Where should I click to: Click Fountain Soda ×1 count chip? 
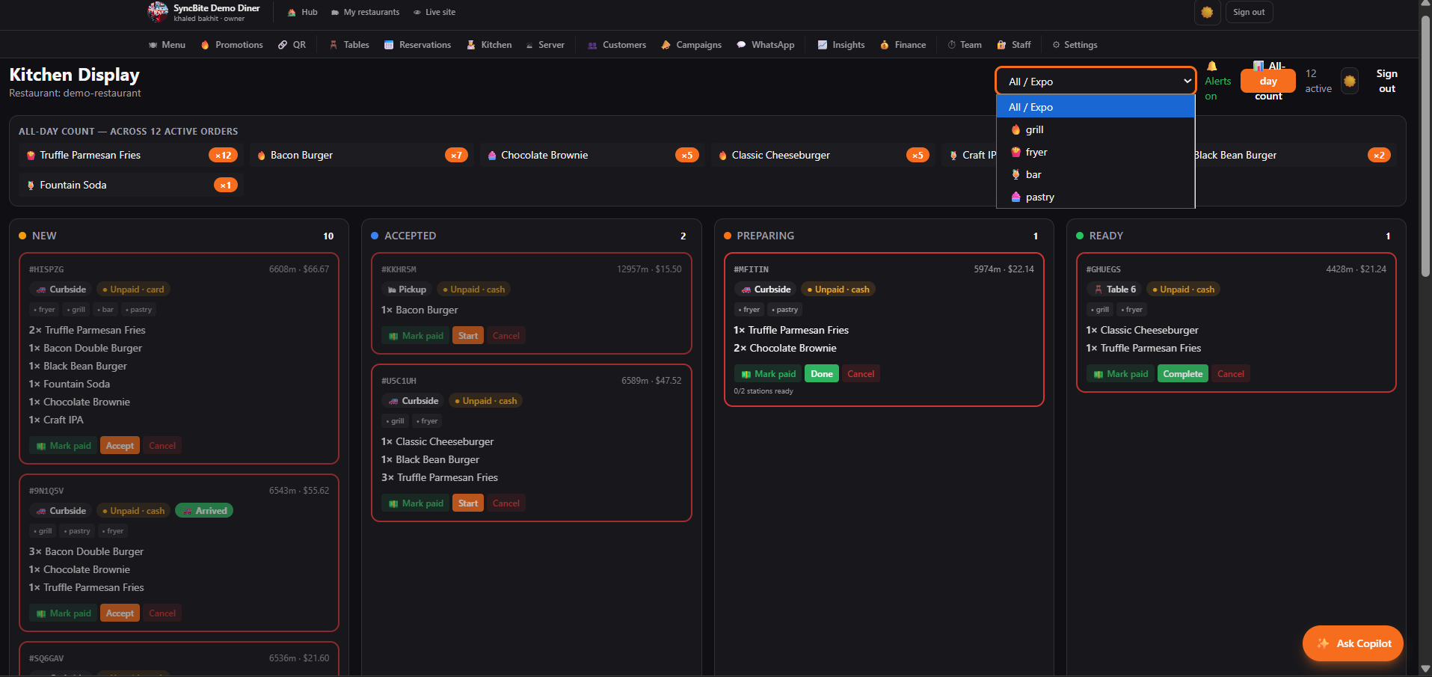(x=131, y=185)
